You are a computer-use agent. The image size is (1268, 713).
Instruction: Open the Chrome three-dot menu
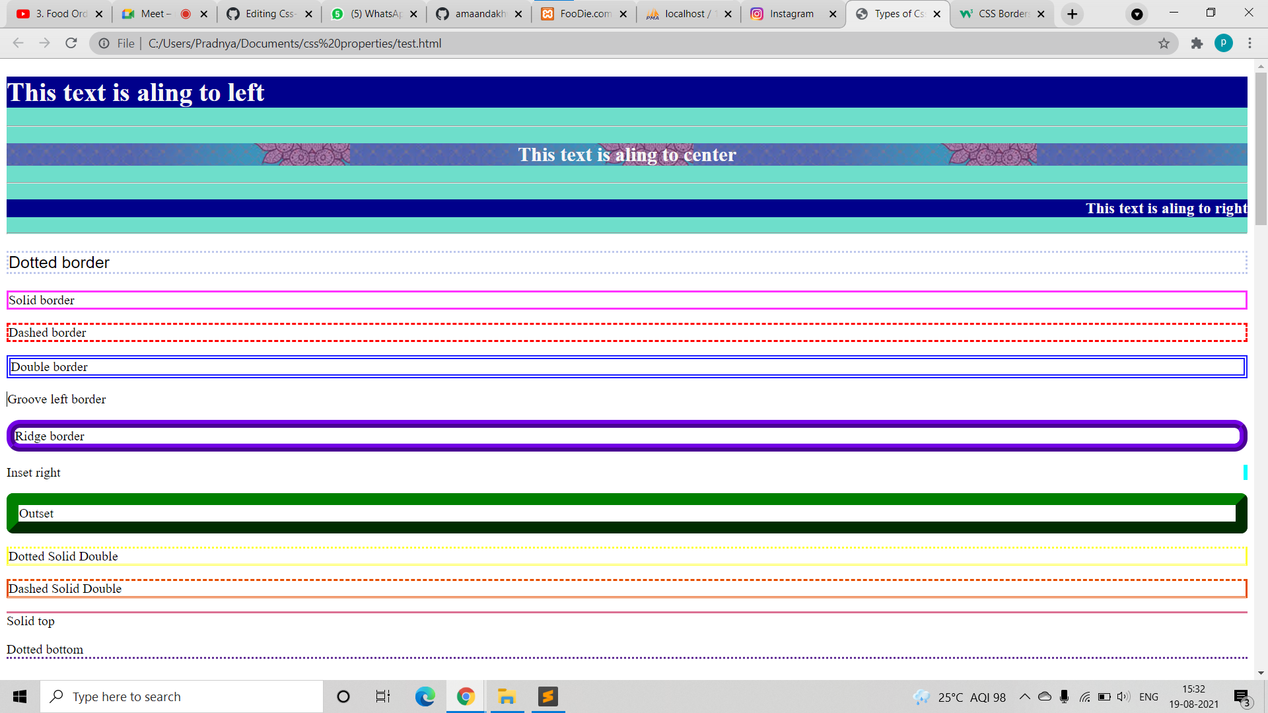(x=1250, y=44)
